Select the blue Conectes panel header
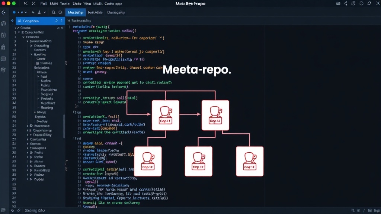The image size is (381, 214). click(x=40, y=21)
